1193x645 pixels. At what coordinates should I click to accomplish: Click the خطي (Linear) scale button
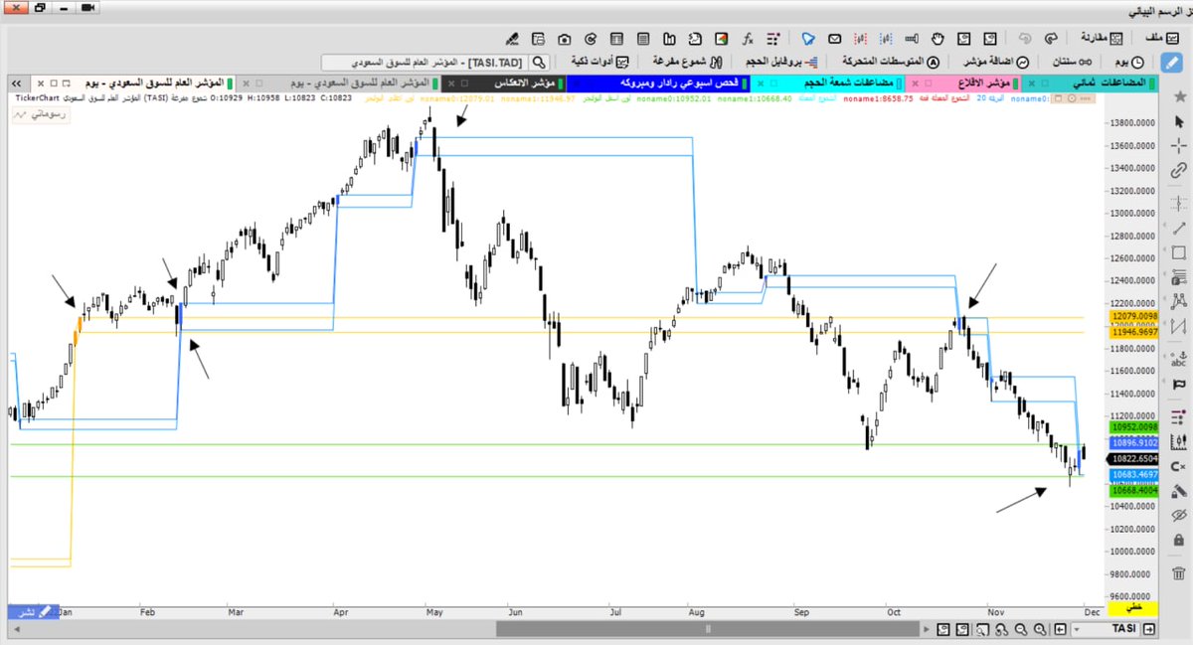(x=1133, y=607)
